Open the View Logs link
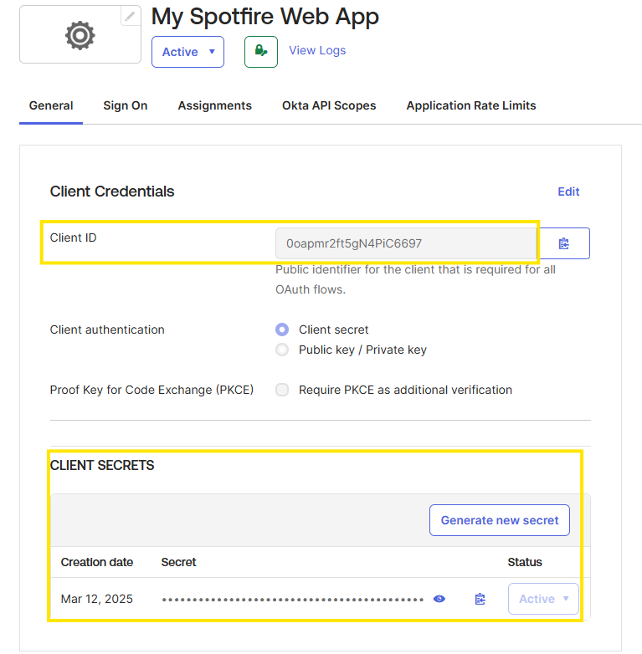Viewport: 642px width, 654px height. pos(317,50)
